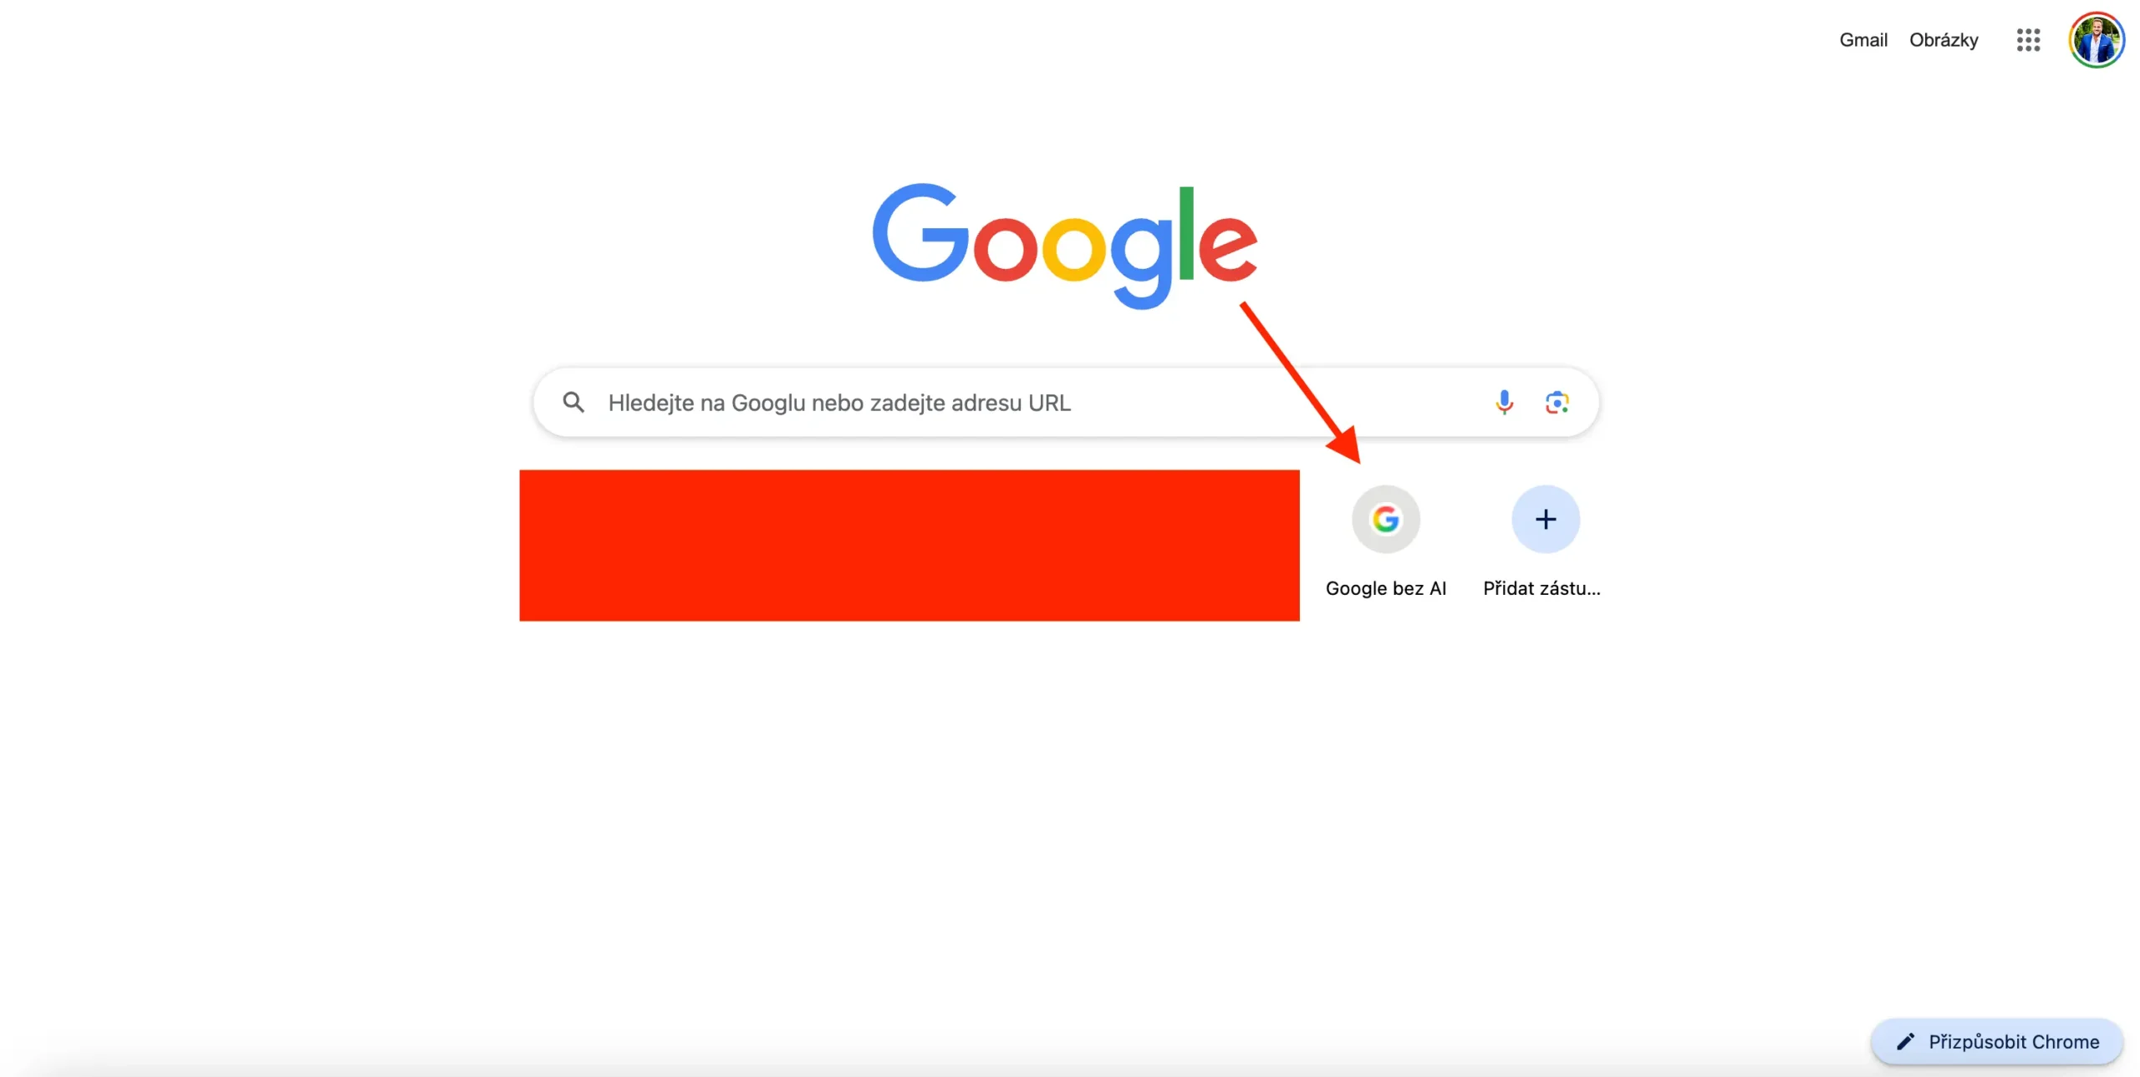The image size is (2140, 1077).
Task: Click the Google bez AI label
Action: pyautogui.click(x=1386, y=588)
